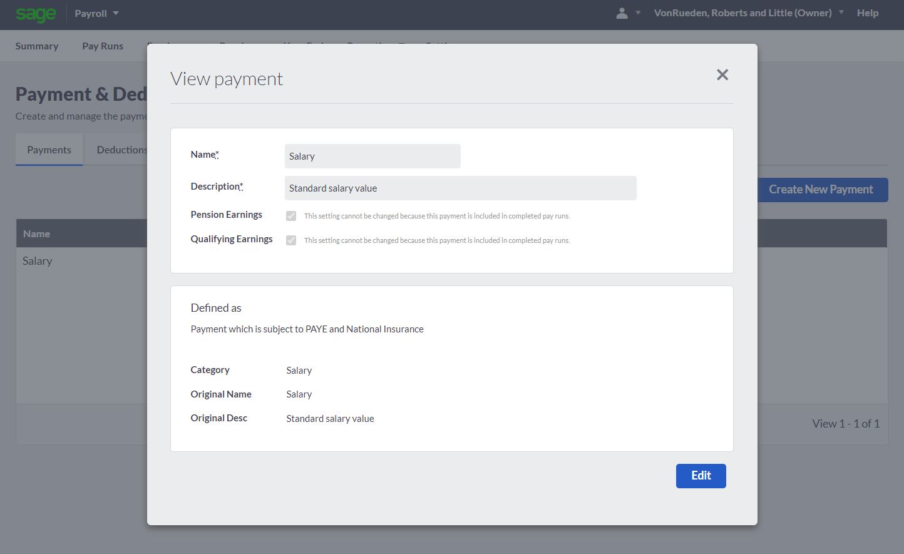This screenshot has height=554, width=904.
Task: Close the View payment dialog
Action: [722, 74]
